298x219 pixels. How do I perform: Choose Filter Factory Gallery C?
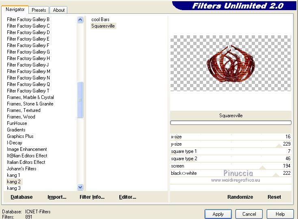click(28, 26)
